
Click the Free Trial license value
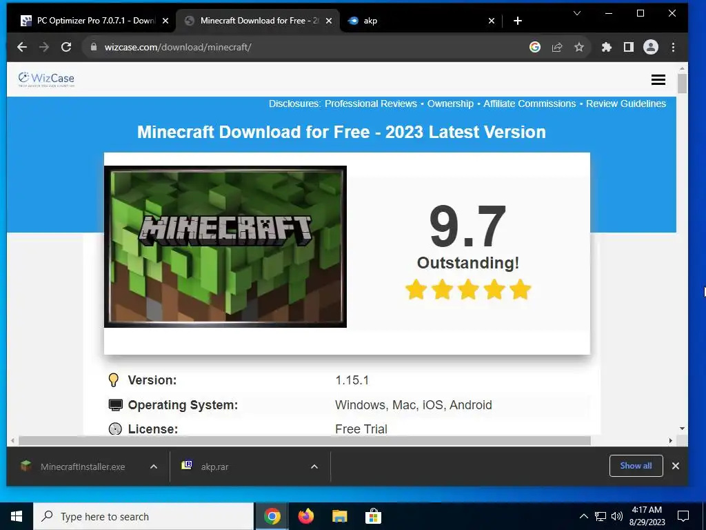coord(361,429)
